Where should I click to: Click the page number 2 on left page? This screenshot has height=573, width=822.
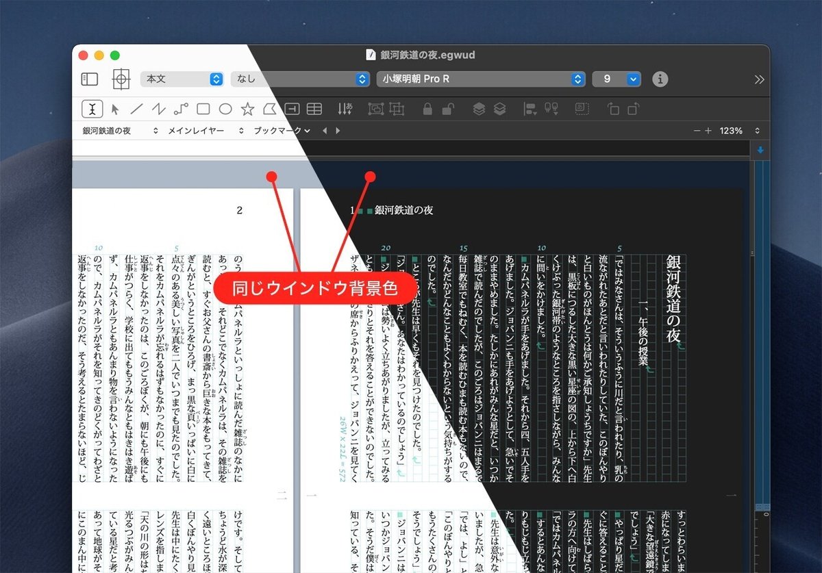click(239, 210)
